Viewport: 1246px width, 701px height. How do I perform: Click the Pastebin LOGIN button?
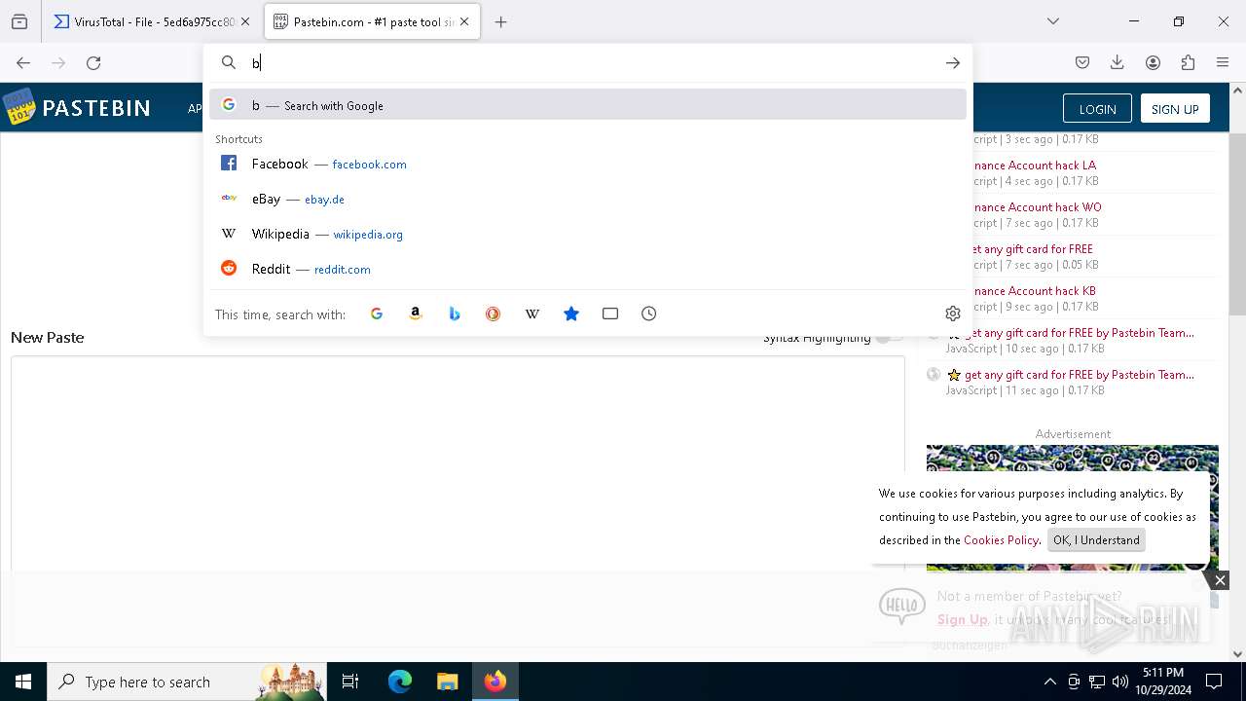pos(1097,108)
